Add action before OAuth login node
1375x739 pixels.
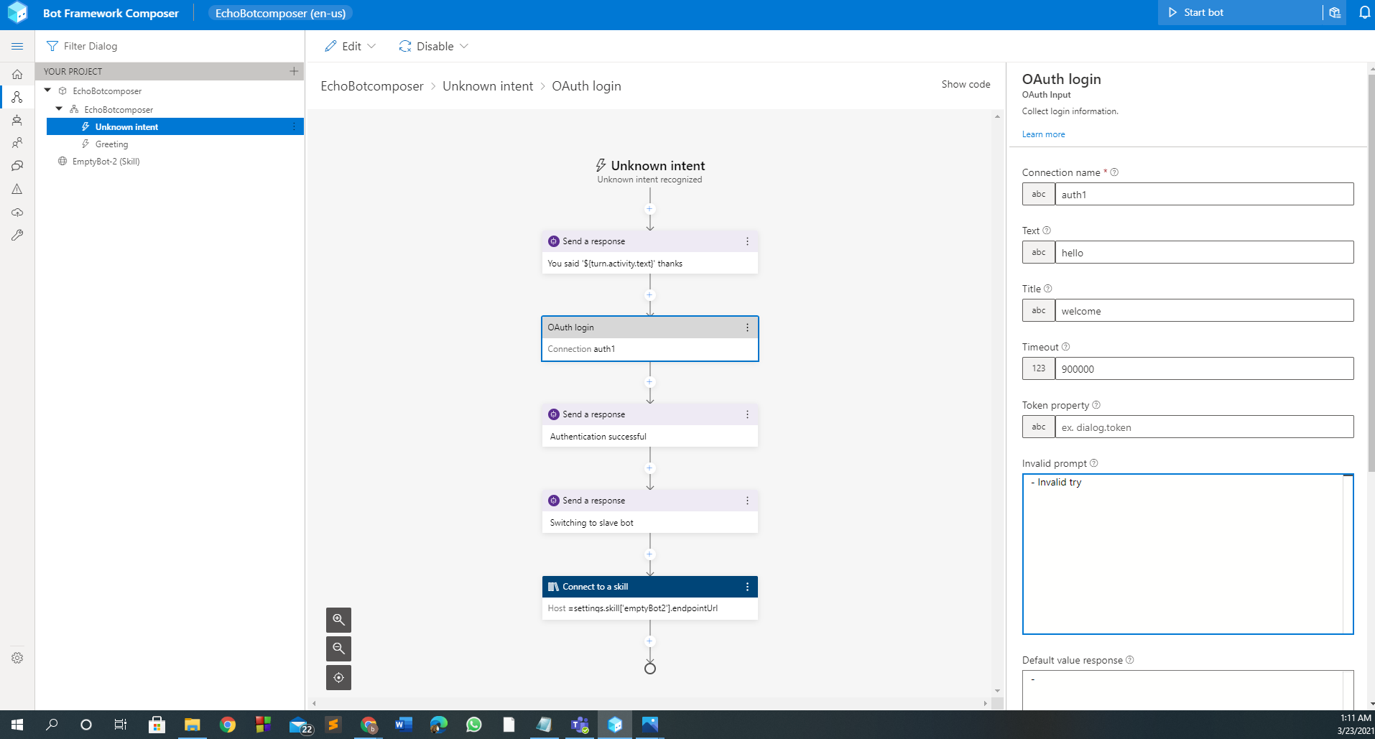coord(649,295)
